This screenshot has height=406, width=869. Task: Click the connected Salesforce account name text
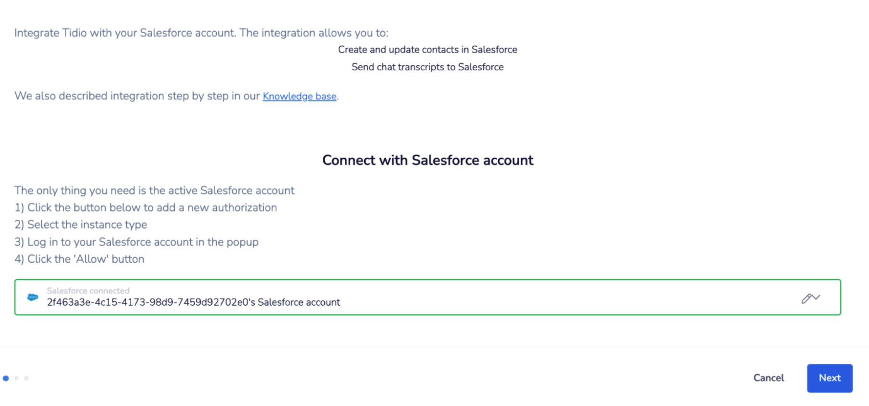(193, 302)
